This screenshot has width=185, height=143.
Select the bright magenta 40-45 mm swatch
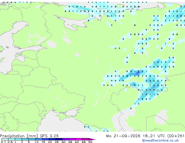[x=79, y=139]
